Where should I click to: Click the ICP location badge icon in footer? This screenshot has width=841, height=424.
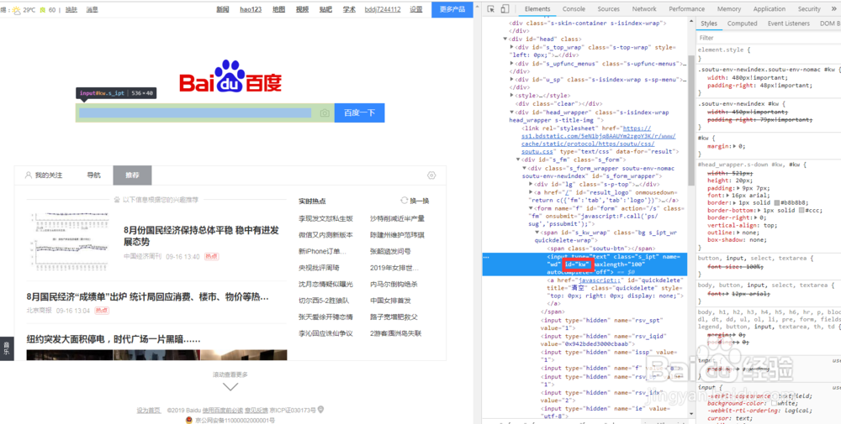click(320, 410)
